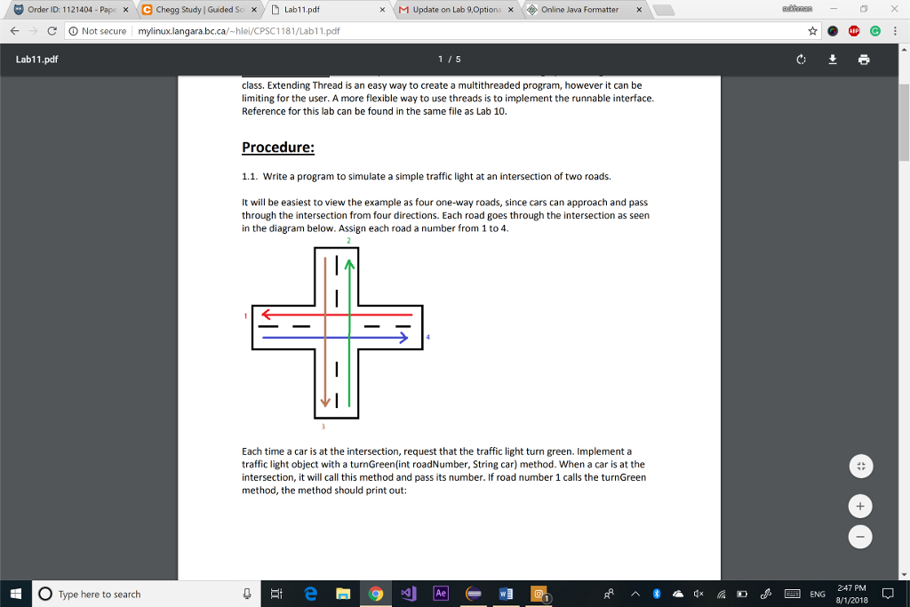
Task: Zoom in using the plus button
Action: 859,506
